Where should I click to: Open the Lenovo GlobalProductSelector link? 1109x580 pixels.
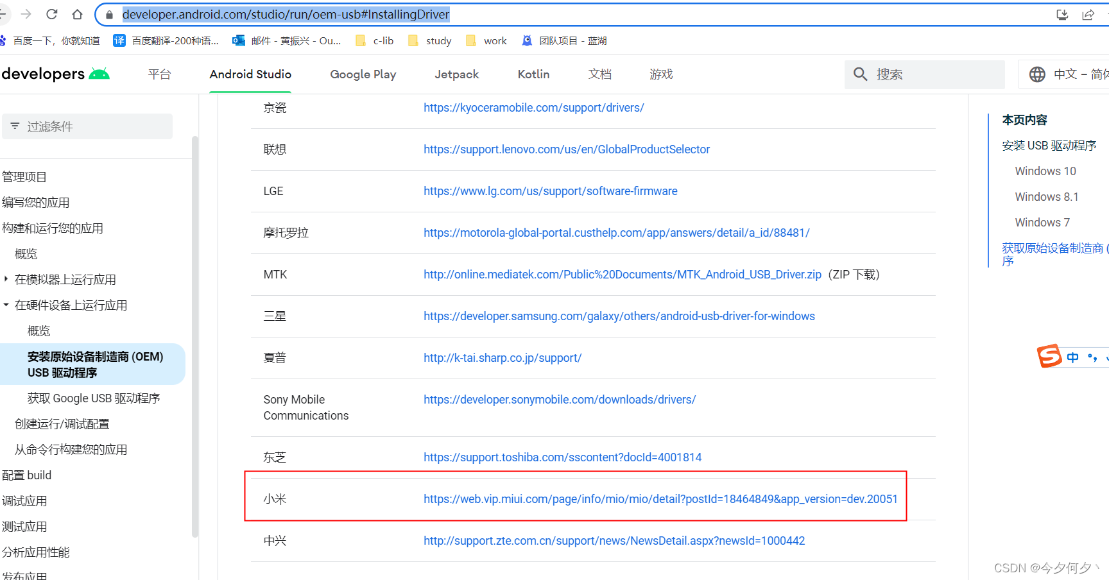tap(567, 149)
